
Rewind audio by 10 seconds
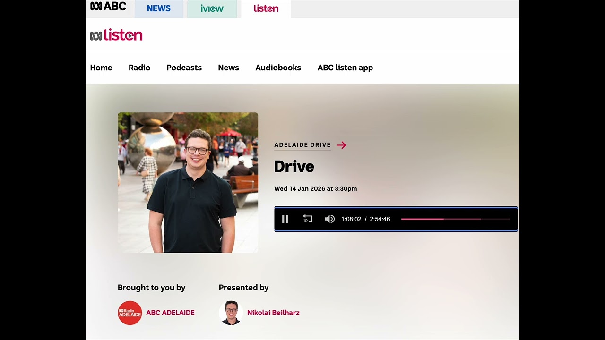[308, 219]
